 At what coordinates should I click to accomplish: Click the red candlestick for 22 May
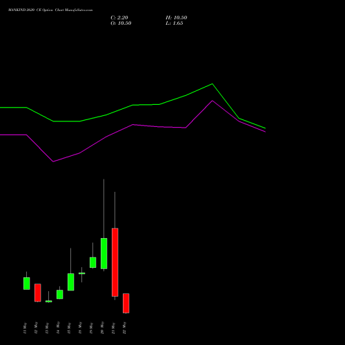(x=126, y=303)
